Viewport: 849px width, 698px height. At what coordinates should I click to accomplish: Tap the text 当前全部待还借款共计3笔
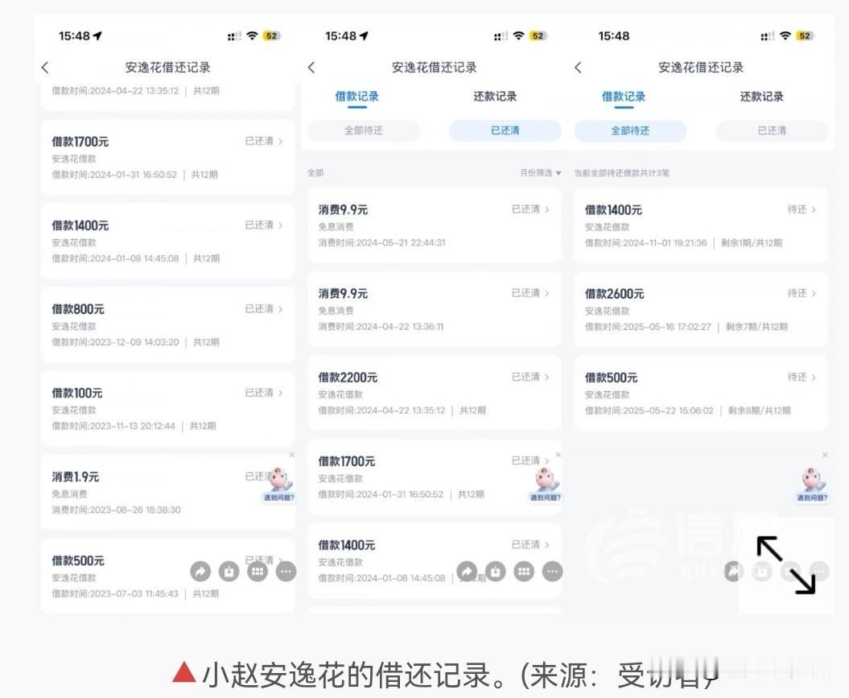click(622, 173)
